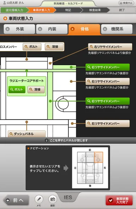Tap the center car navigation area
This screenshot has height=209, width=136.
(90, 168)
